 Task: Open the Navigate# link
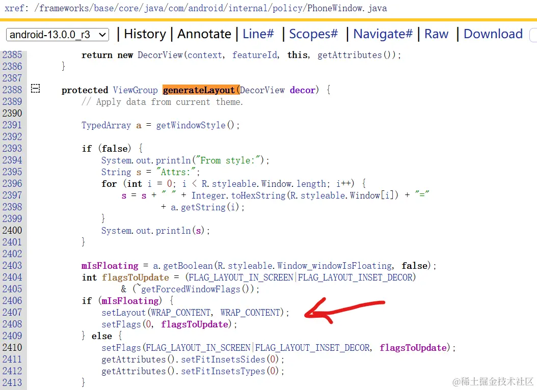[x=383, y=34]
